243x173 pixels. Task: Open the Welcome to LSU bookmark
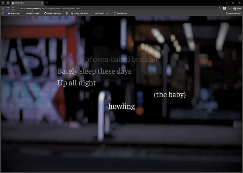[102, 13]
